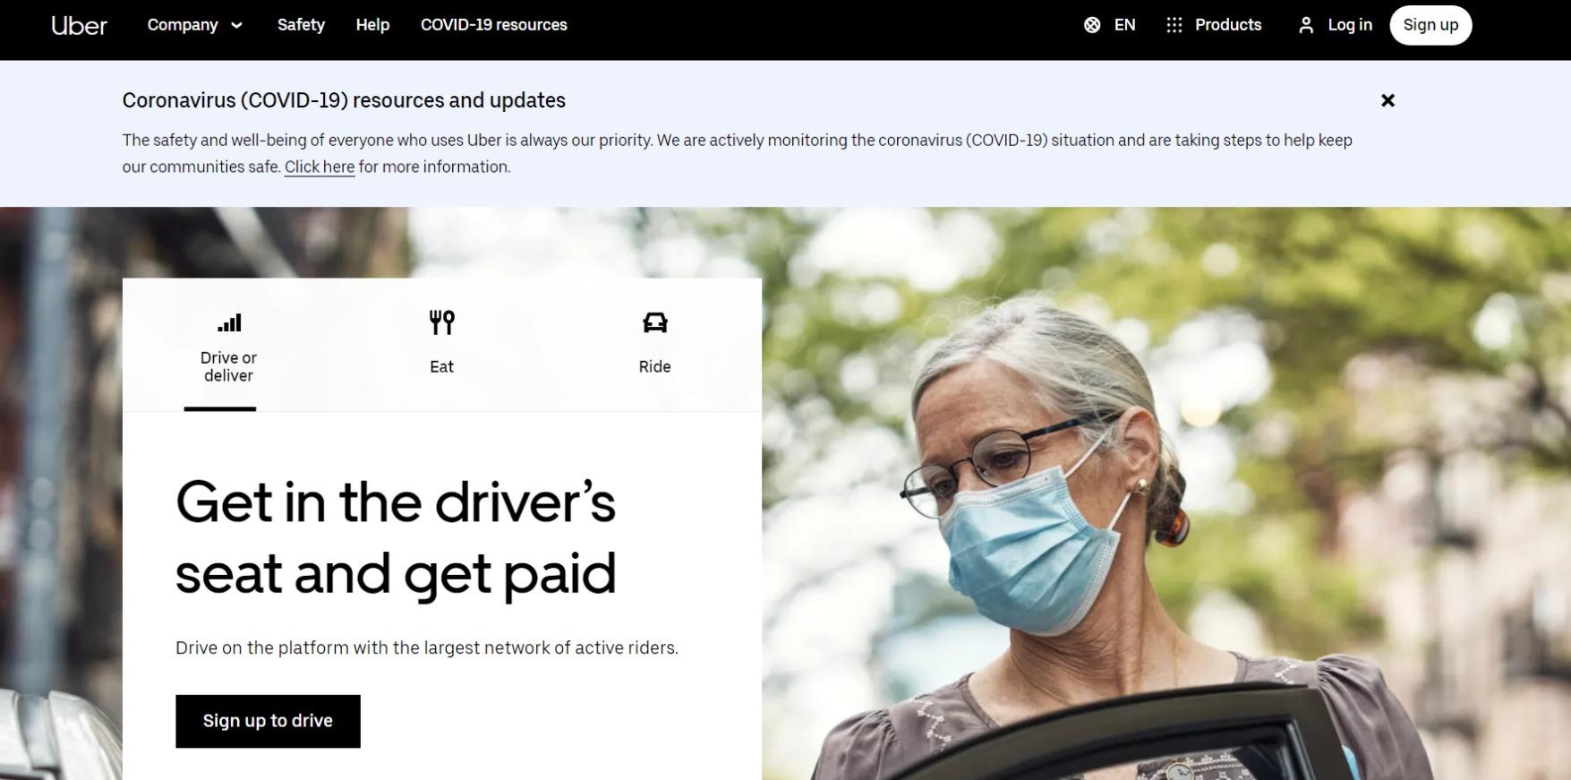Screen dimensions: 1571x780
Task: Click the signal bars icon for Drive or deliver
Action: (x=229, y=322)
